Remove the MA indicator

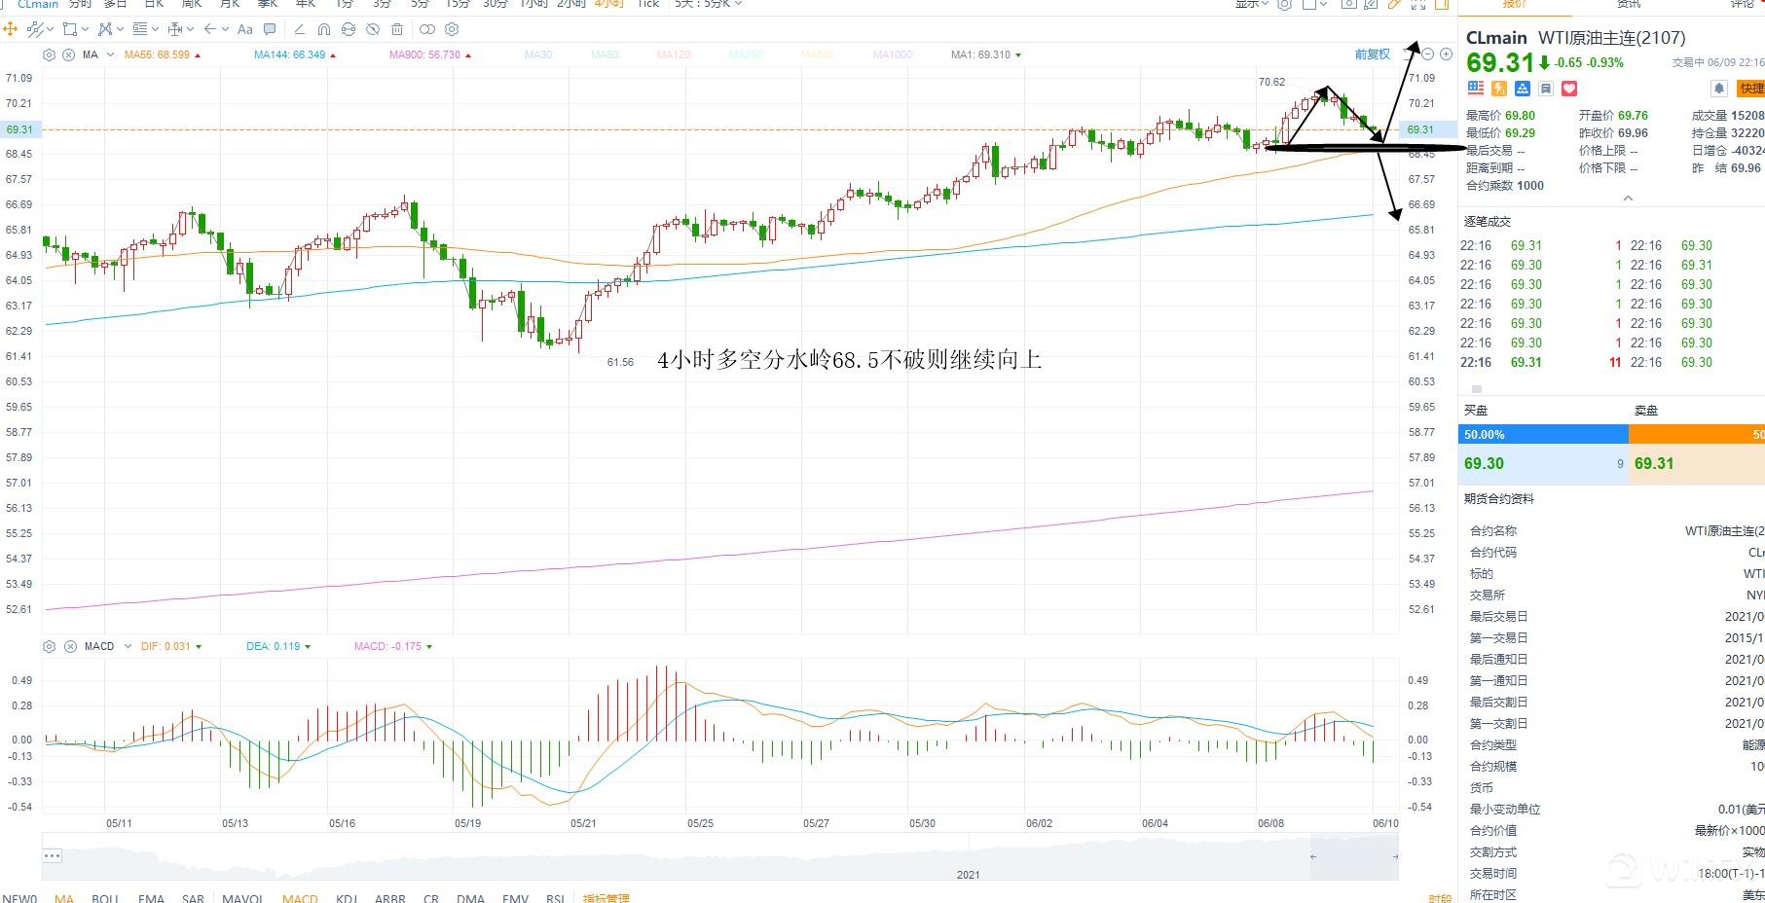tap(69, 54)
